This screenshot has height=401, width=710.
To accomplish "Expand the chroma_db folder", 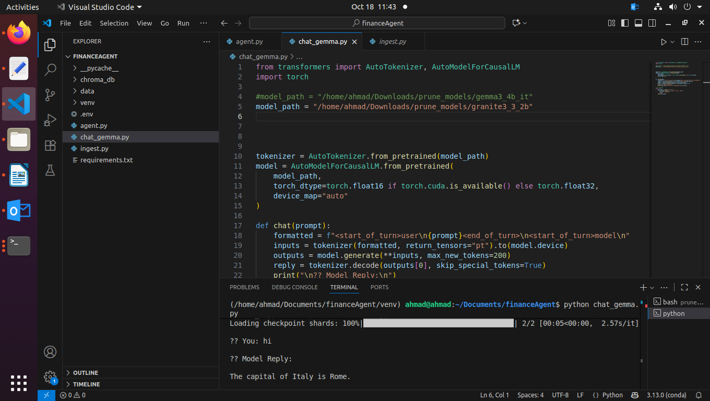I will coord(97,79).
